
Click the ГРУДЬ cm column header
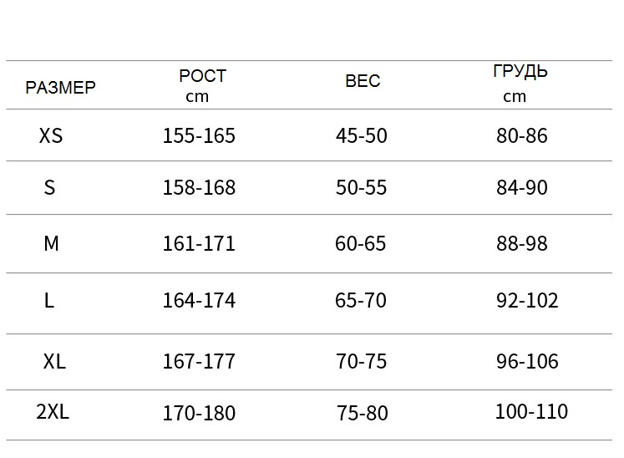coord(520,84)
